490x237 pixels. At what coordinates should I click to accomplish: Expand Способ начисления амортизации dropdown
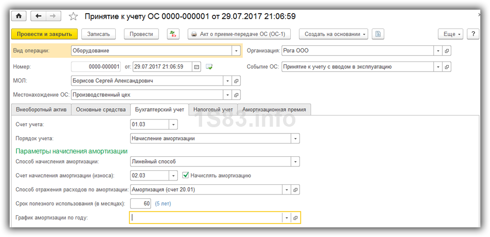coord(295,162)
